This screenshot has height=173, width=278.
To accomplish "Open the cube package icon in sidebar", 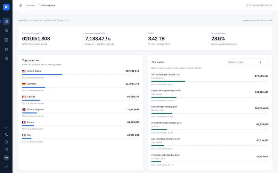I will point(6,31).
